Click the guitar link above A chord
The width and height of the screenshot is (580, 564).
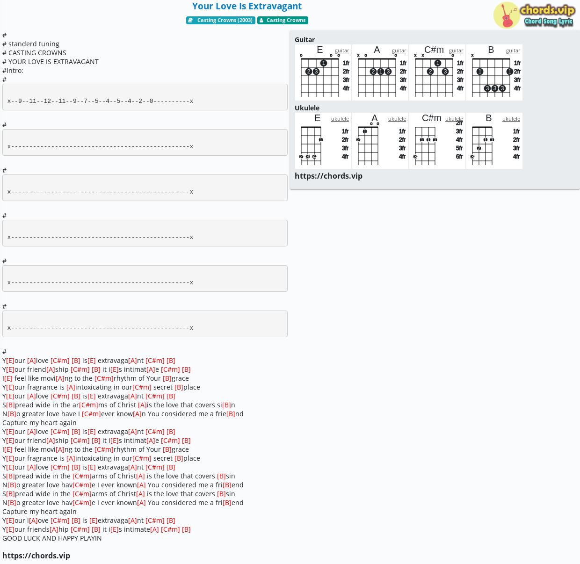coord(399,51)
